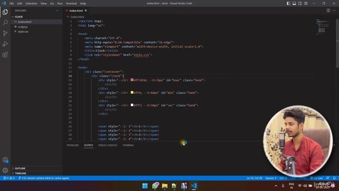The height and width of the screenshot is (191, 339).
Task: Click line number 18 in gutter
Action: click(x=70, y=93)
